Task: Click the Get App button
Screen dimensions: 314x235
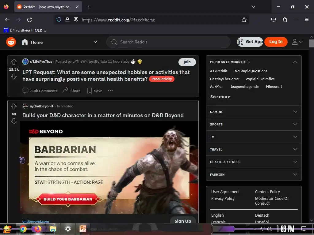Action: 250,42
